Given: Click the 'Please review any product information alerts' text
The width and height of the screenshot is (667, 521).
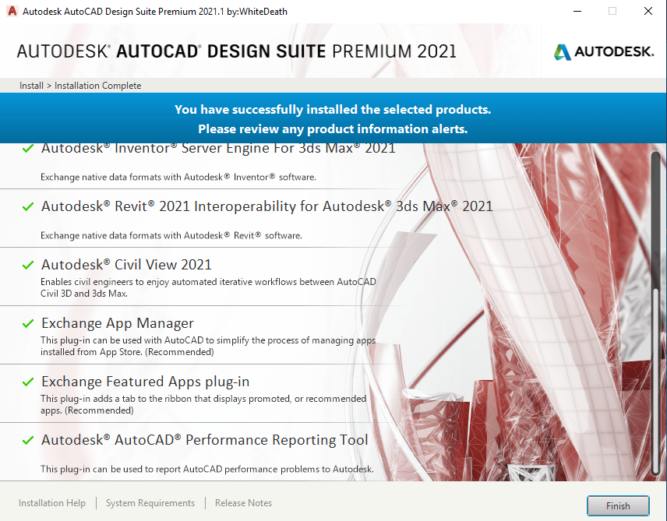Looking at the screenshot, I should (x=333, y=128).
